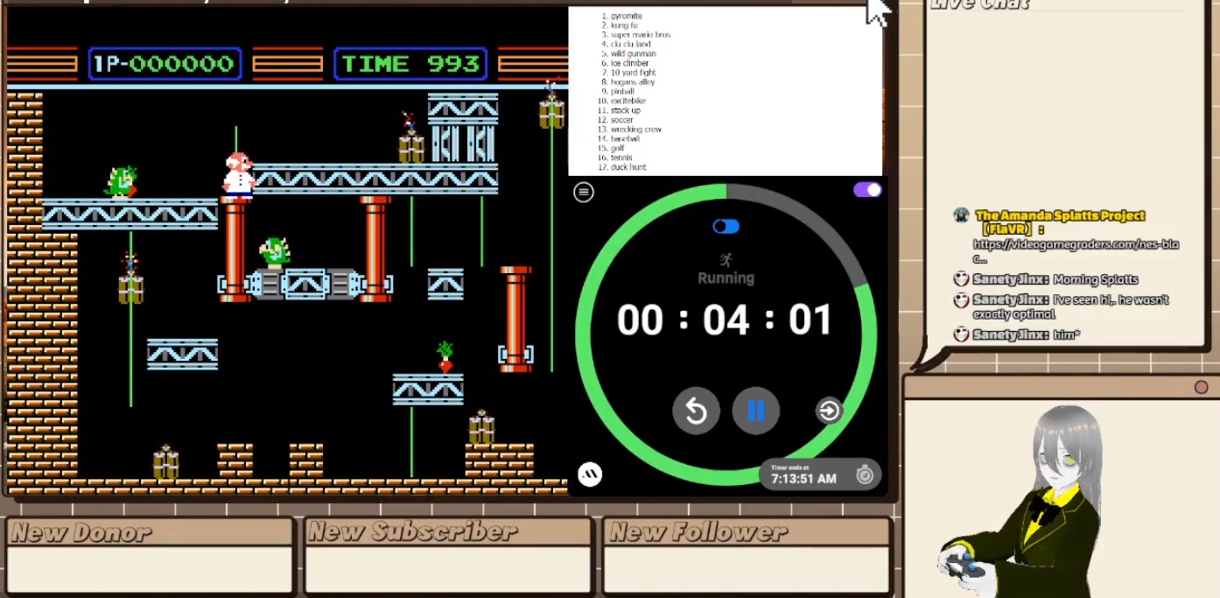Image resolution: width=1220 pixels, height=598 pixels.
Task: Select 'super mario bros' list entry
Action: pyautogui.click(x=641, y=35)
